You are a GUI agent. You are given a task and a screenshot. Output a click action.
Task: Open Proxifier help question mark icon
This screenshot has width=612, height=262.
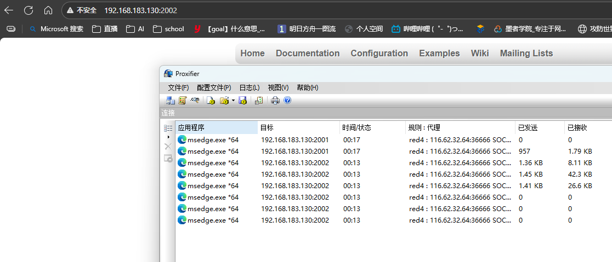point(287,101)
